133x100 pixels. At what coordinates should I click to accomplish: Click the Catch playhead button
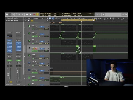coord(59,18)
